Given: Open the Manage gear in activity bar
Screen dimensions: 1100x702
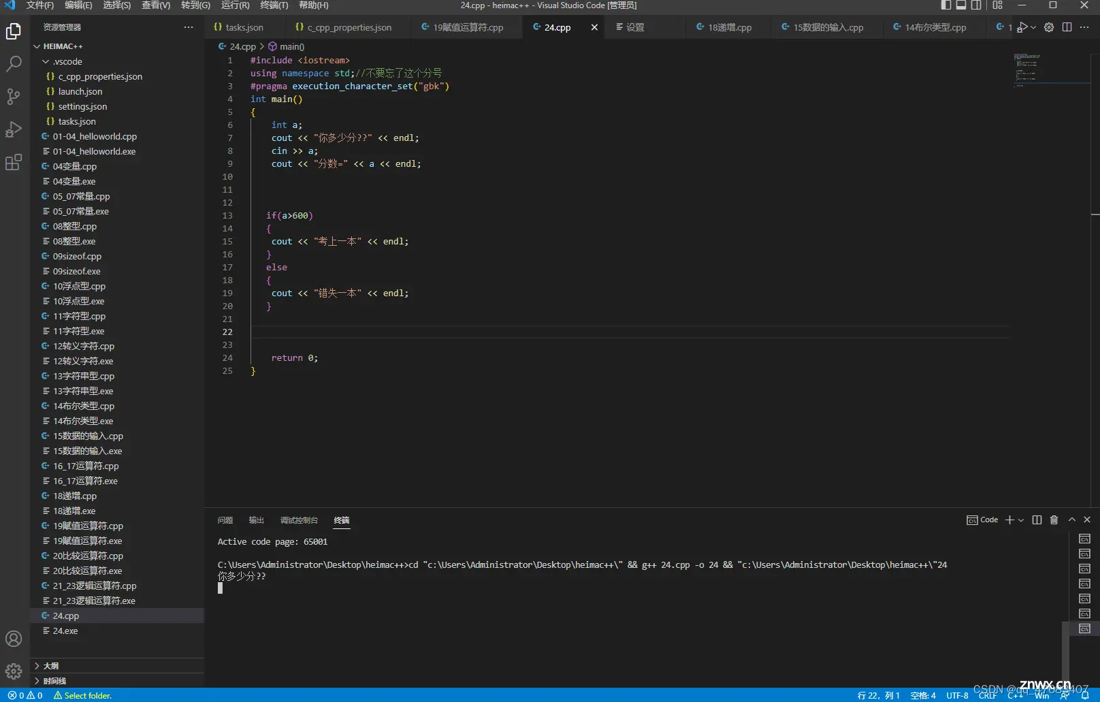Looking at the screenshot, I should 14,671.
